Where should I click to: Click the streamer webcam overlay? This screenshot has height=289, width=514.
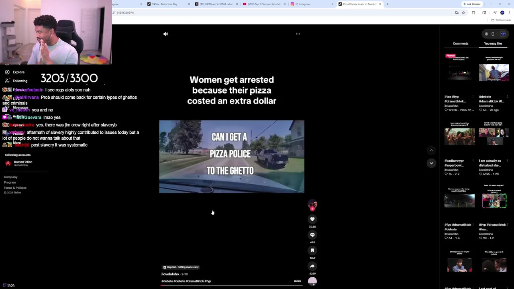pos(56,32)
